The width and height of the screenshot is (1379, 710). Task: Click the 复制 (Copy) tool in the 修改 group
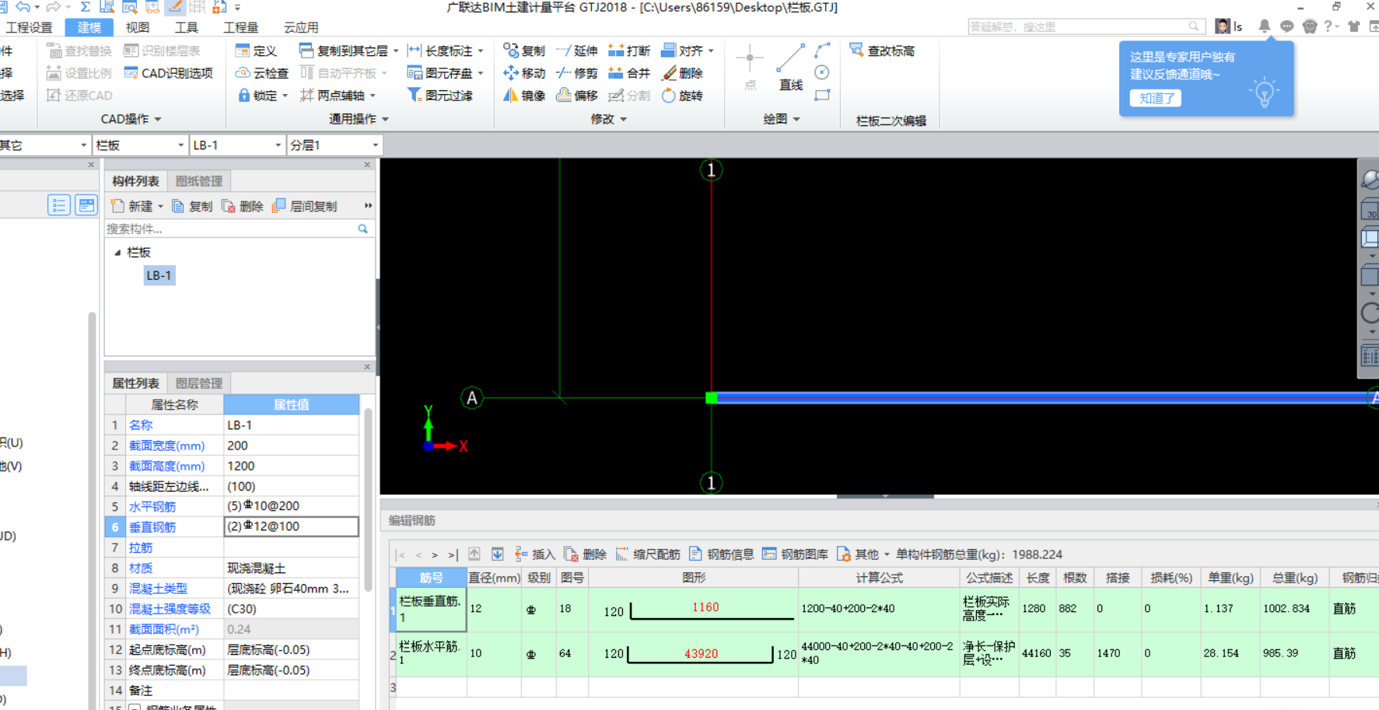[524, 51]
